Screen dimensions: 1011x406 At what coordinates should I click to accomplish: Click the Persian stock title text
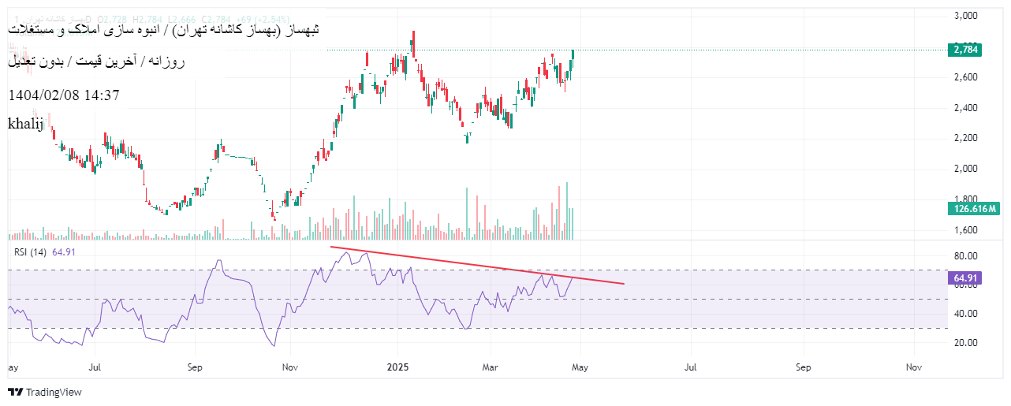(164, 29)
